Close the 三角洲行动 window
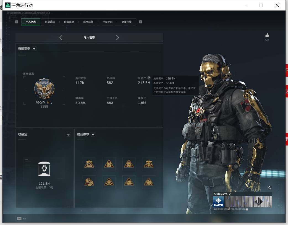 [277, 5]
